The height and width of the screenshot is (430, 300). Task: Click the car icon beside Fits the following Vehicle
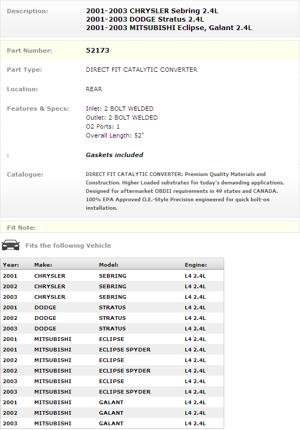[11, 245]
